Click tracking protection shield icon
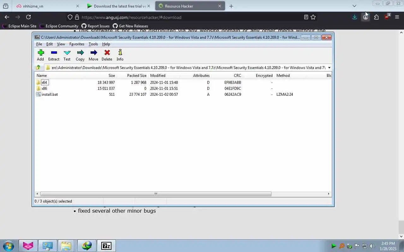 (70, 17)
